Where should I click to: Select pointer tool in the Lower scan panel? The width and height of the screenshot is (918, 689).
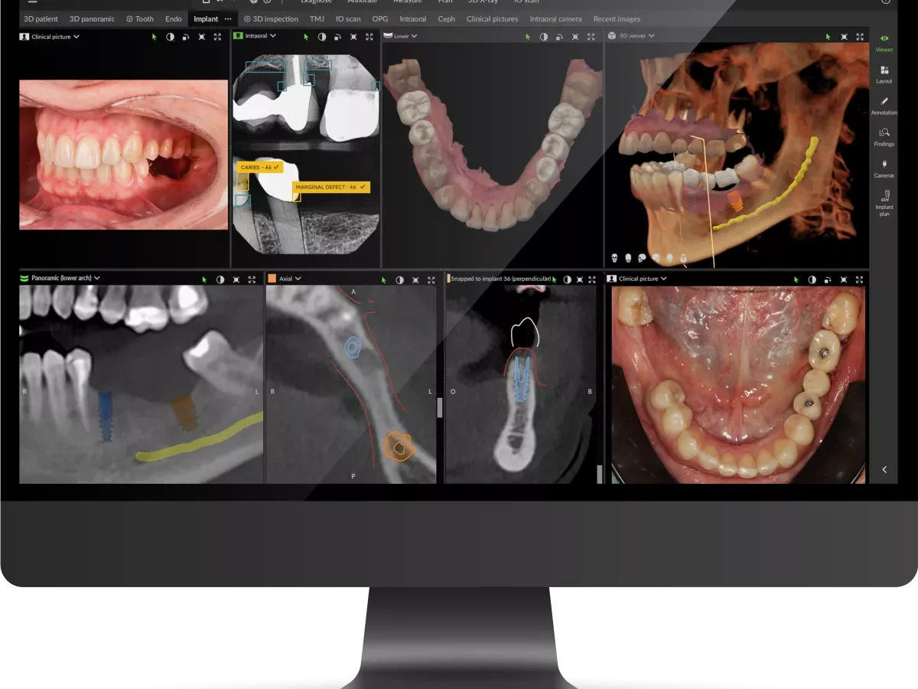[x=528, y=36]
